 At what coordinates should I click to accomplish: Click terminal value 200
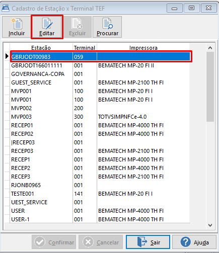tap(79, 108)
